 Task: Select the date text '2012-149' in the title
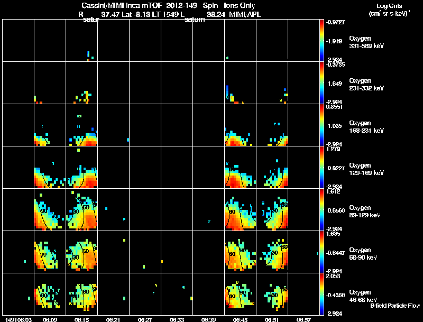[x=182, y=6]
